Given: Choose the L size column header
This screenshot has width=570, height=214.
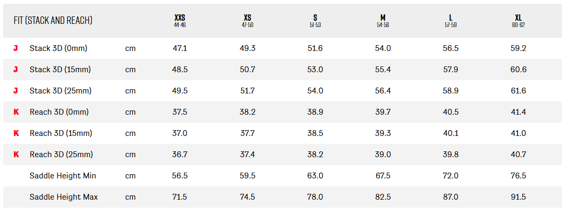Looking at the screenshot, I should click(450, 20).
